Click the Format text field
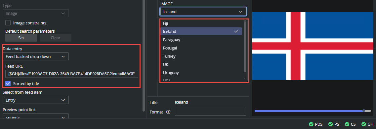The height and width of the screenshot is (129, 376). [x=210, y=112]
